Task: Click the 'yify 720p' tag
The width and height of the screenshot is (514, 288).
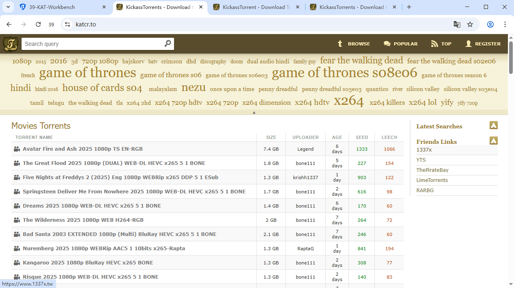Action: click(x=468, y=103)
